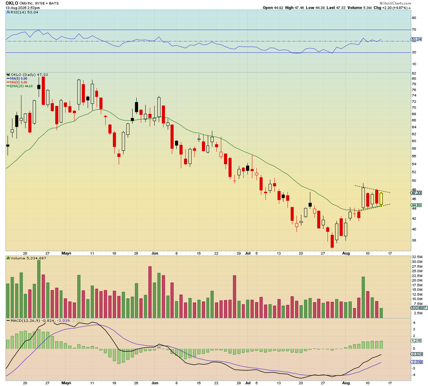Click the Jun month label on lower date axis

tap(154, 383)
